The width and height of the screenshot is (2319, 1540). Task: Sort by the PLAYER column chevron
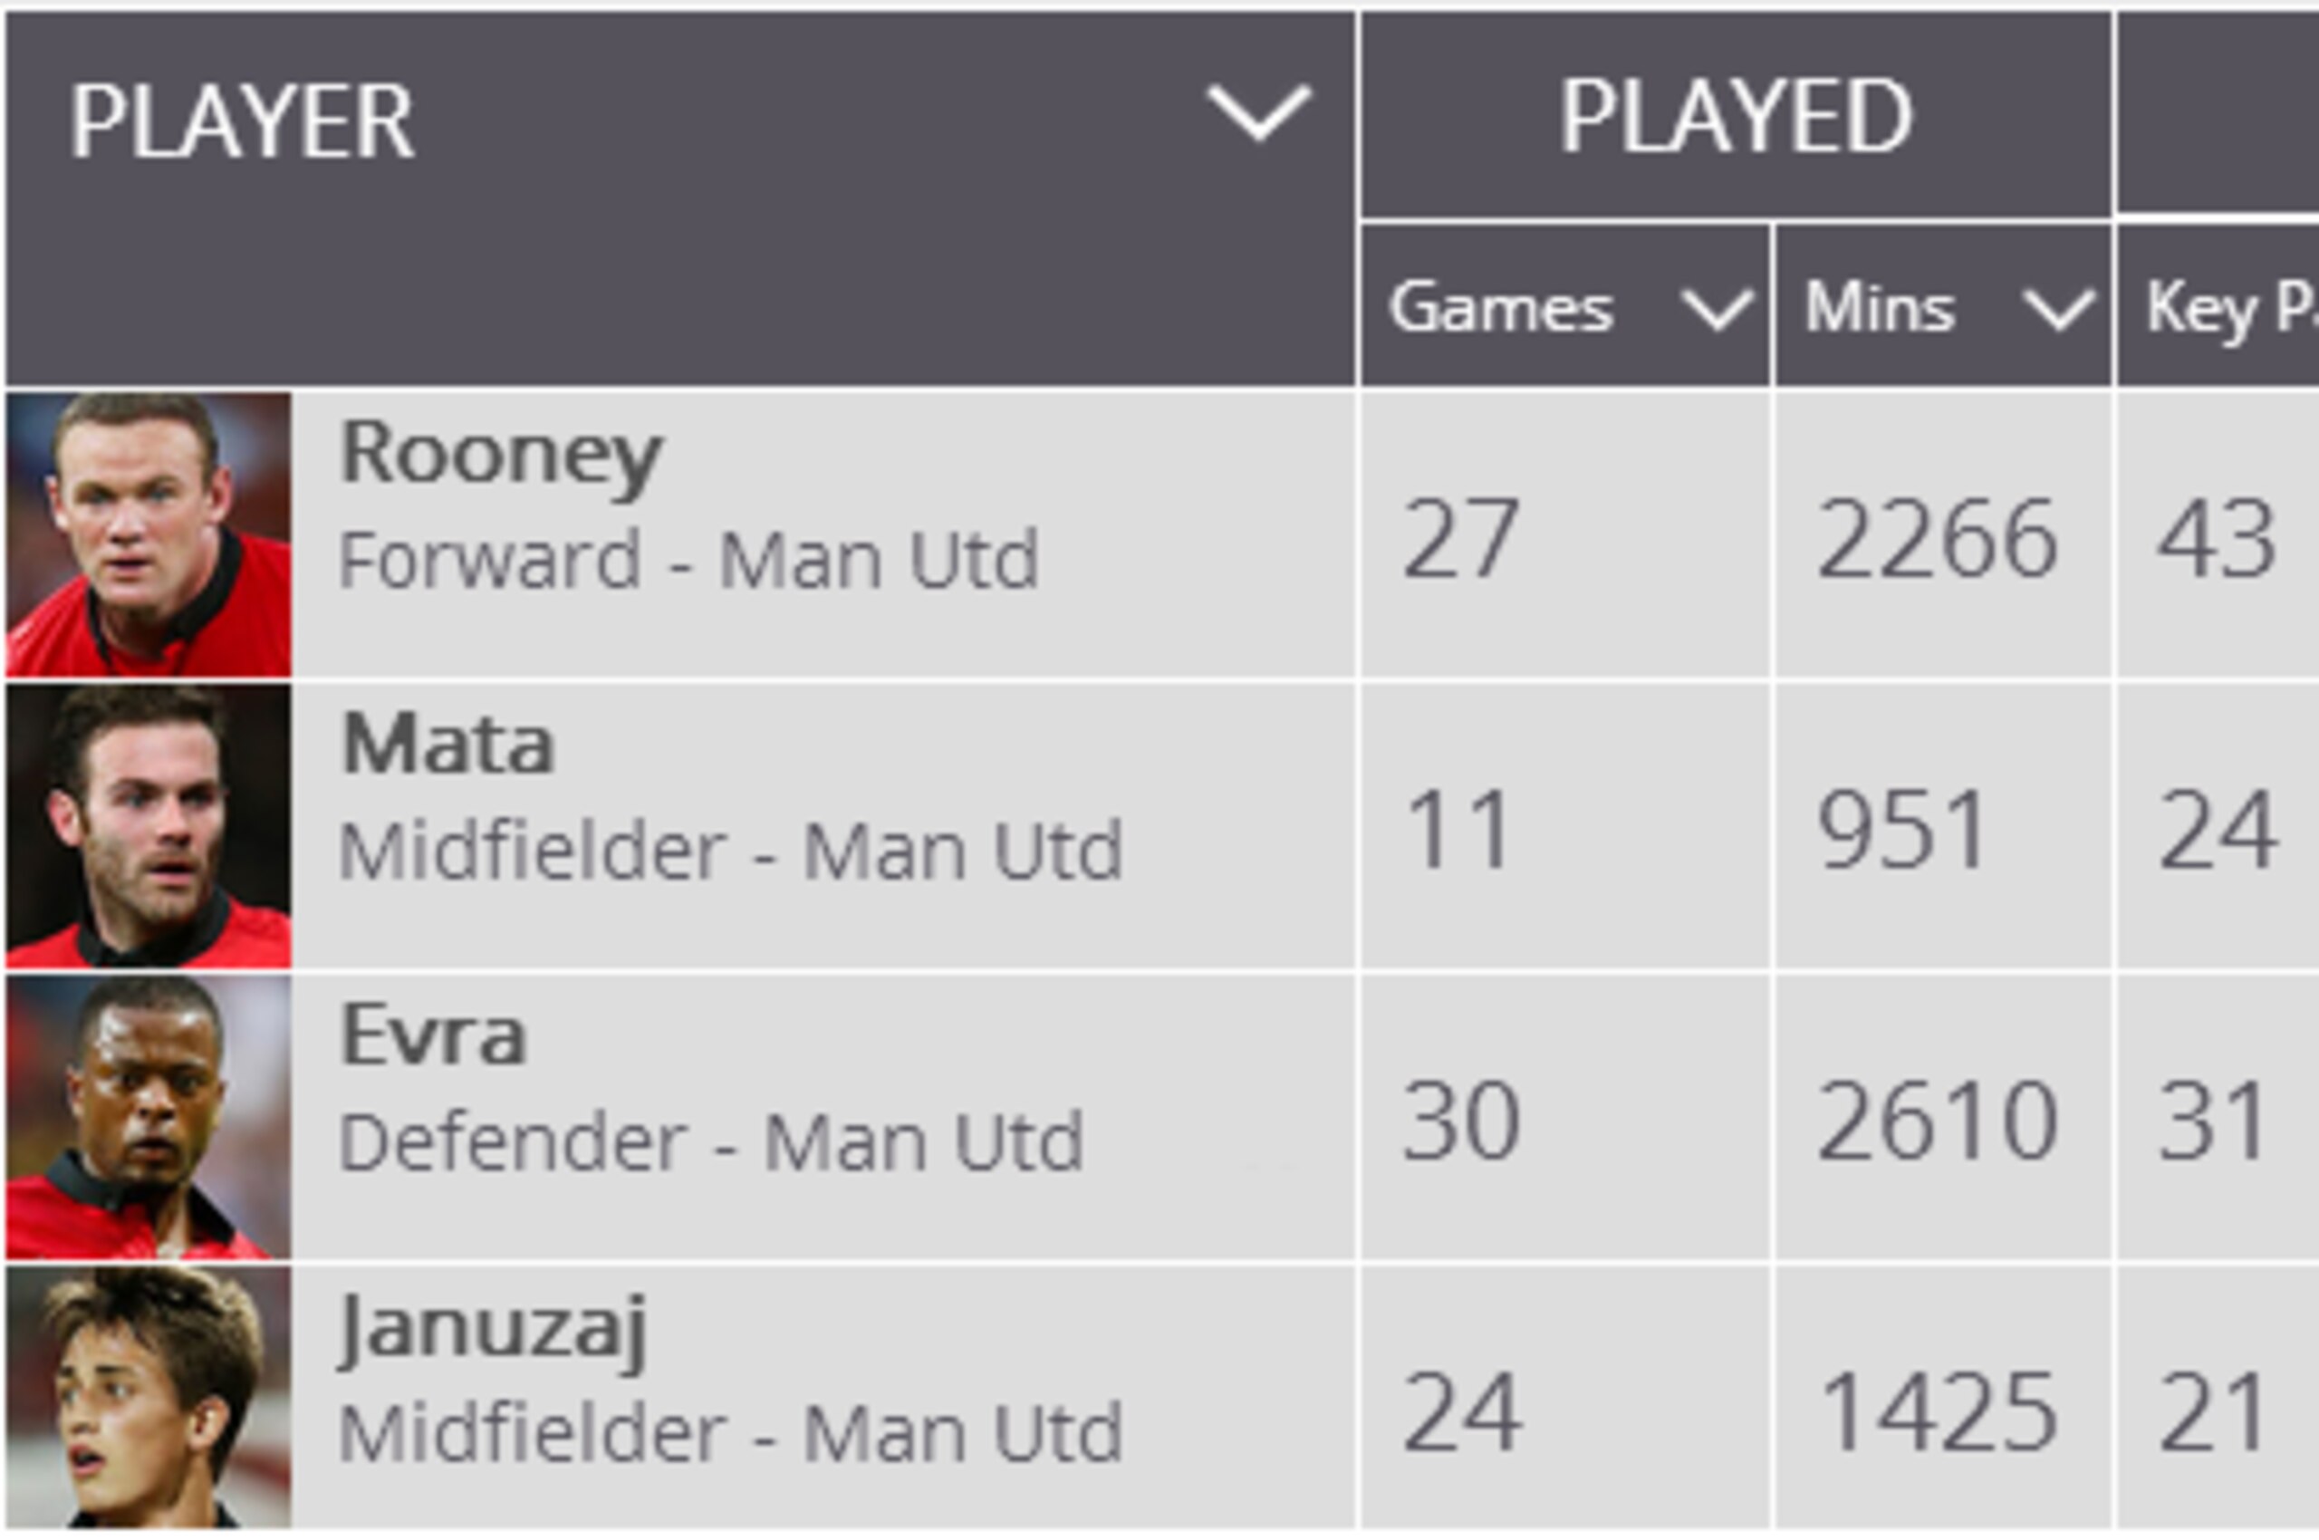coord(1258,115)
